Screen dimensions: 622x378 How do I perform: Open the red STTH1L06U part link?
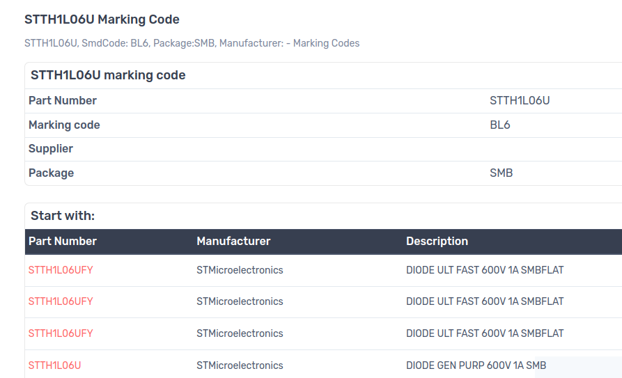[54, 365]
